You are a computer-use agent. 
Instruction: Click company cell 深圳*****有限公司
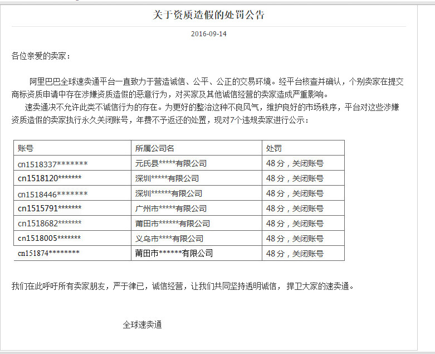197,178
